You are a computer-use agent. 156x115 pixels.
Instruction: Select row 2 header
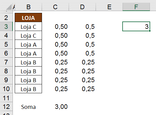6,17
